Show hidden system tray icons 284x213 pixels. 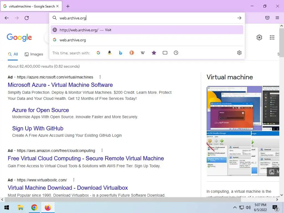[235, 207]
